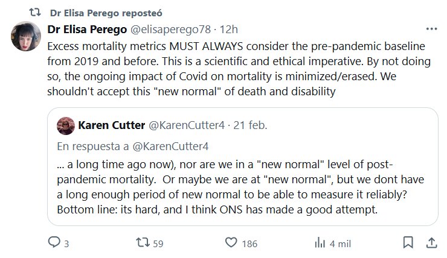Viewport: 447px width, 258px height.
Task: Open the three-dot more options menu
Action: coord(431,30)
